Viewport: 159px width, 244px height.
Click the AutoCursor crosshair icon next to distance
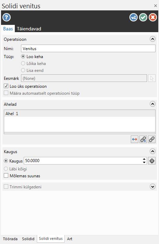click(152, 161)
